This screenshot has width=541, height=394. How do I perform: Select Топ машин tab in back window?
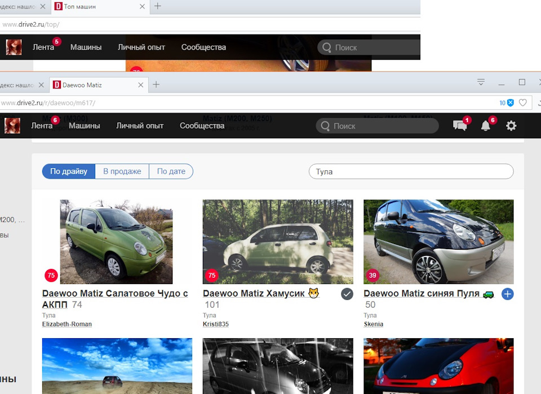click(100, 7)
